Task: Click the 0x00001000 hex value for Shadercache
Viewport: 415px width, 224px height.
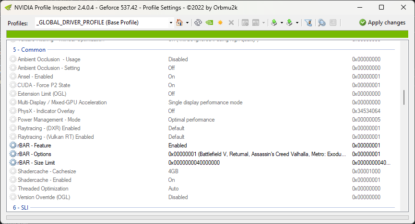Action: point(366,171)
